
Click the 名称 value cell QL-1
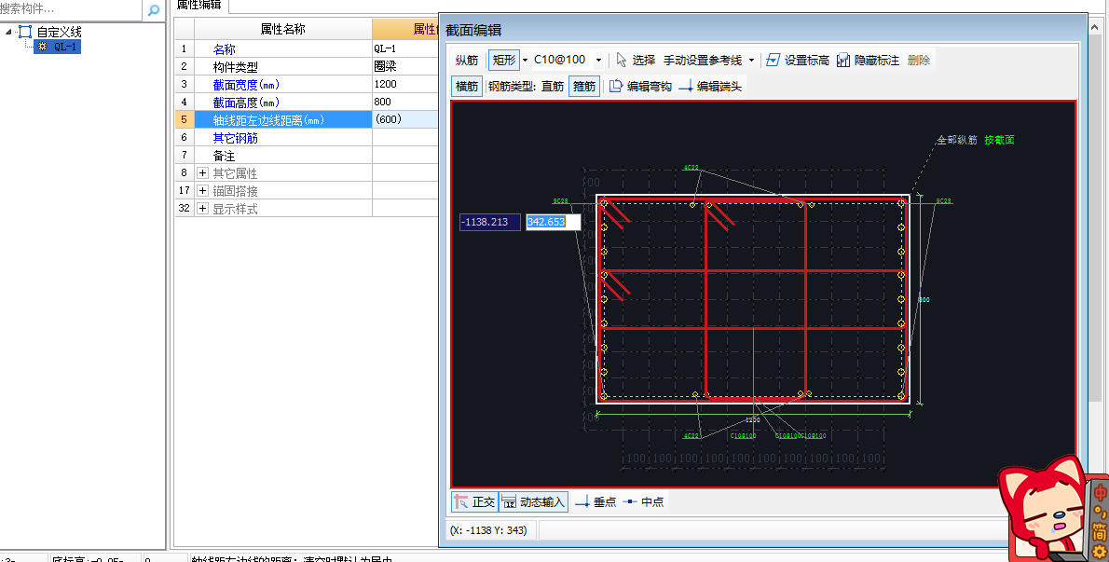pos(405,48)
